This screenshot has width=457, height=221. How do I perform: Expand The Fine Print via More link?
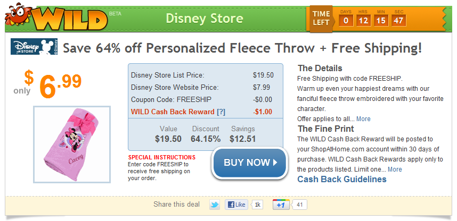pos(395,169)
